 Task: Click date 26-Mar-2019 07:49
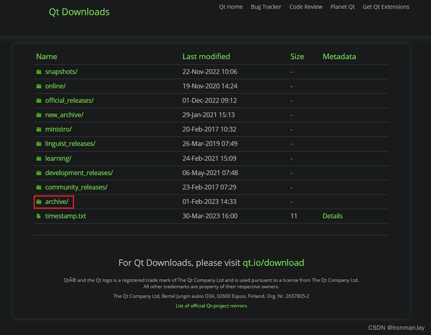click(x=210, y=144)
